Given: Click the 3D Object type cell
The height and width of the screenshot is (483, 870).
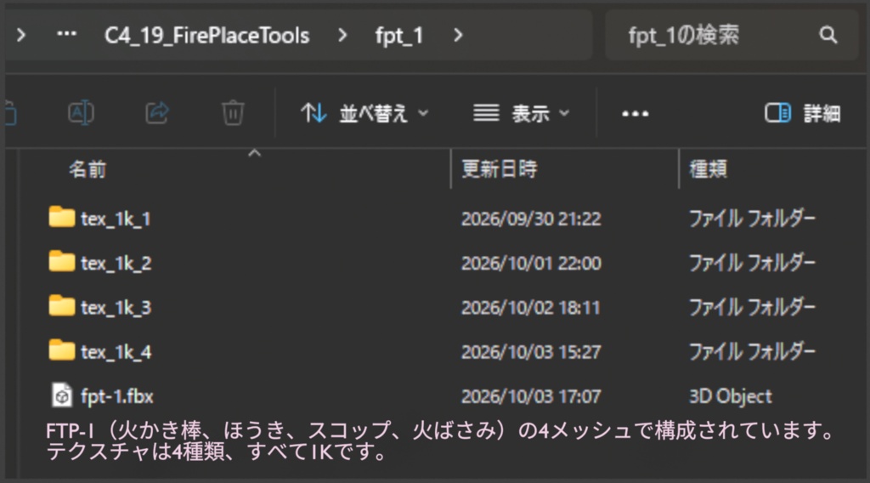Looking at the screenshot, I should point(730,396).
